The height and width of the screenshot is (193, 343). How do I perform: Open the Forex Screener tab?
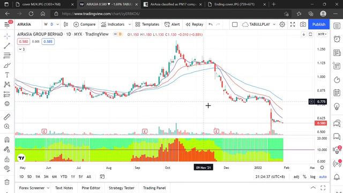32,188
